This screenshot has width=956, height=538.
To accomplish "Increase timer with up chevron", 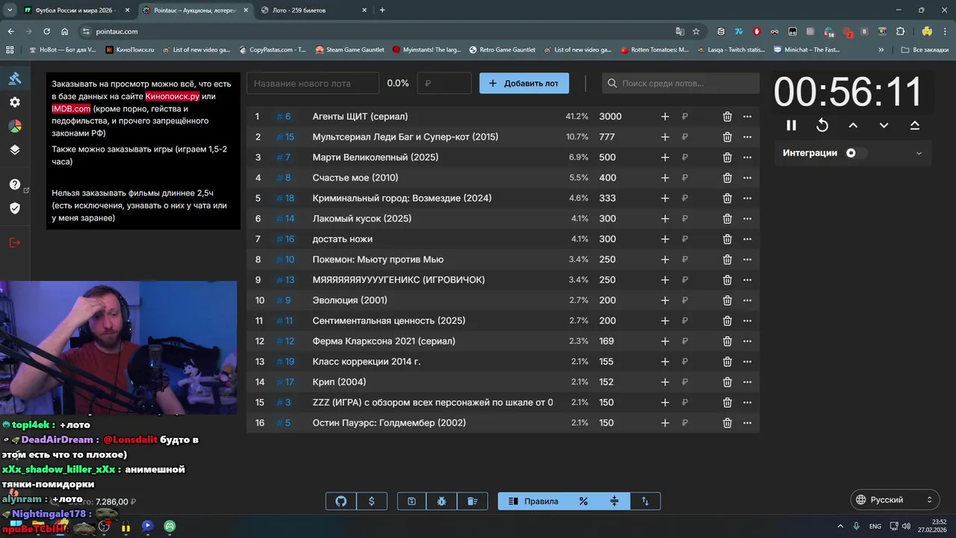I will [853, 126].
